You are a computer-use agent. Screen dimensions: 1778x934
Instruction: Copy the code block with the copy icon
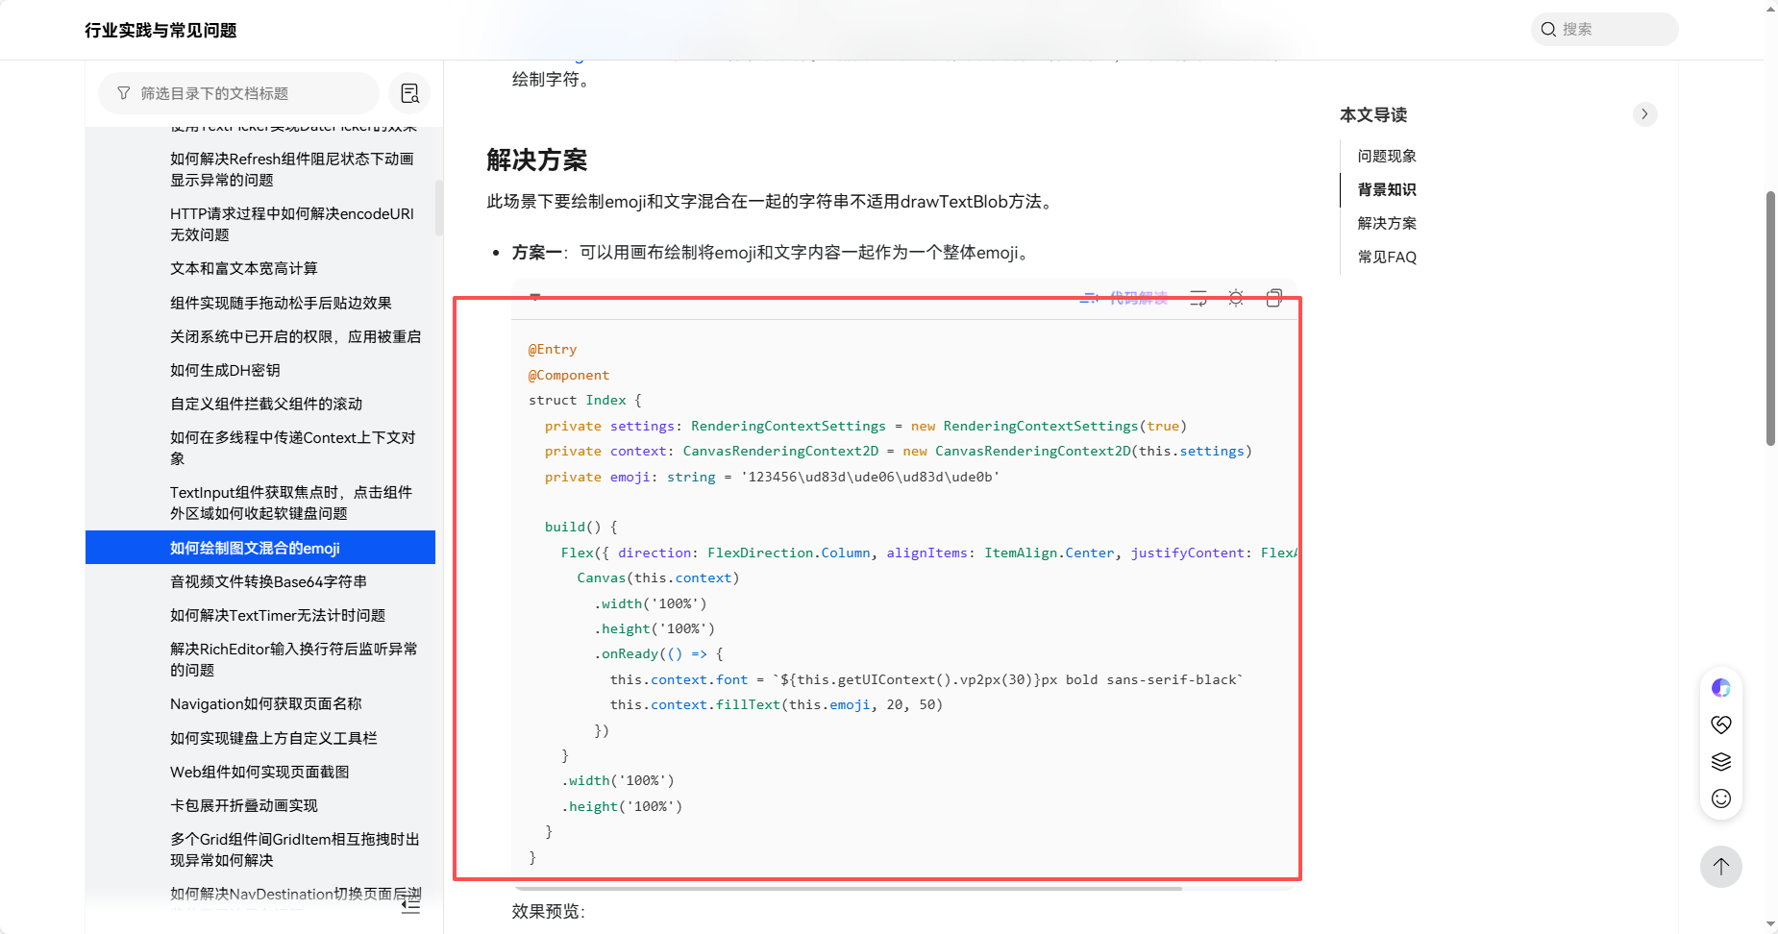[x=1273, y=298]
